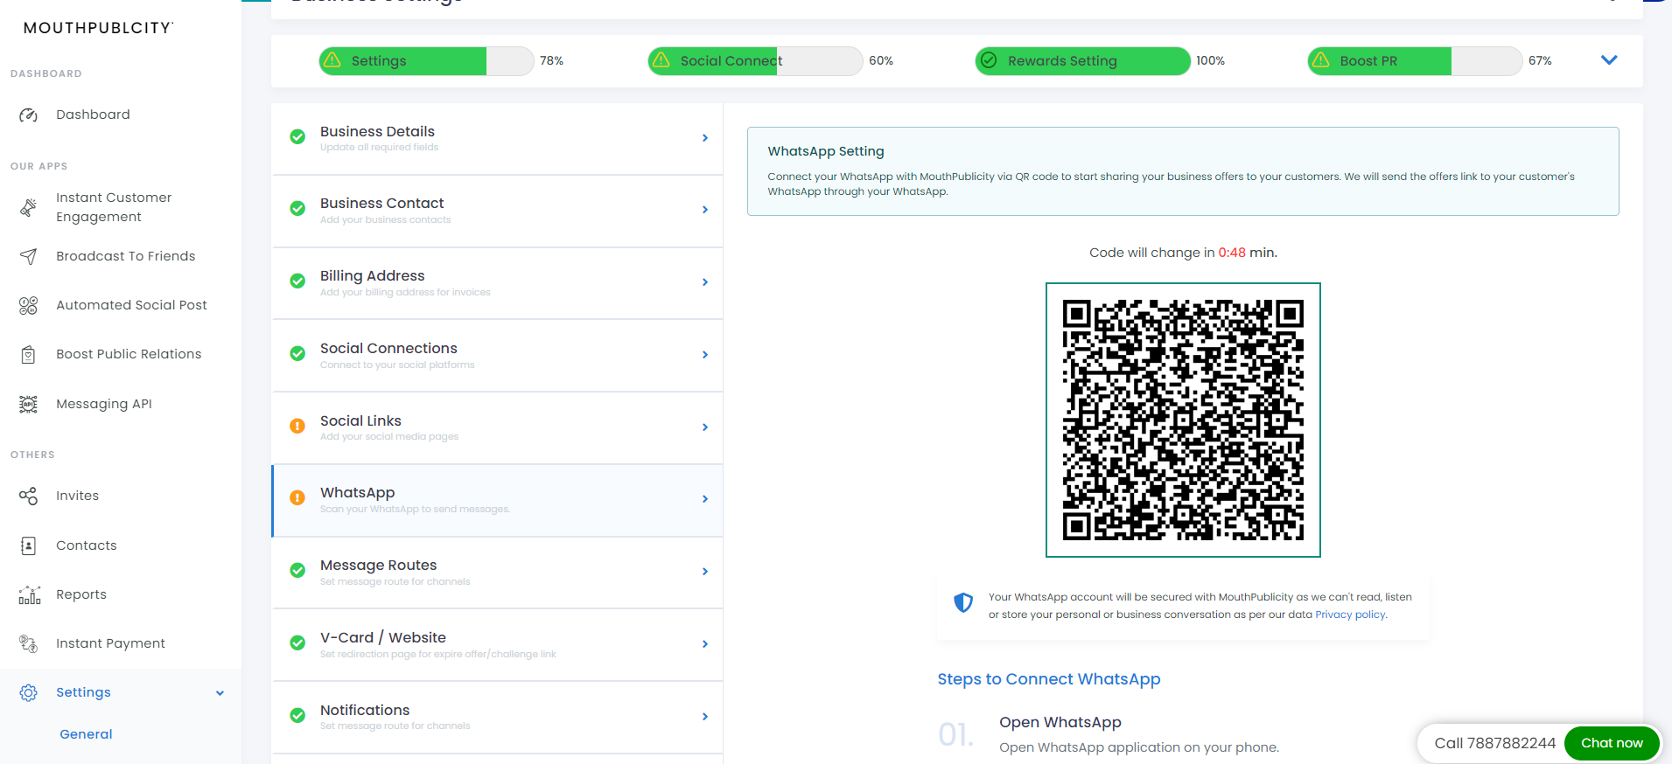Click green check icon beside Business Details

tap(297, 137)
